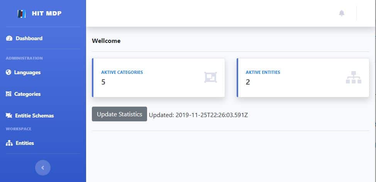Click the Dashboard speedometer icon
Viewport: 376px width, 182px height.
pyautogui.click(x=9, y=38)
